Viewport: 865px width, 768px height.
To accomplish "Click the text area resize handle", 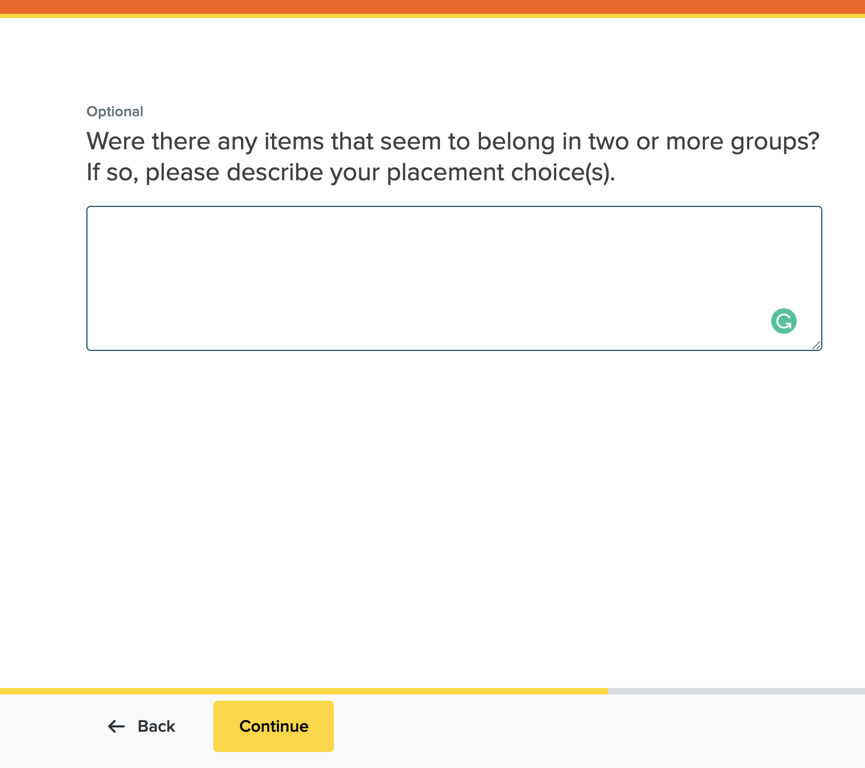I will tap(816, 346).
